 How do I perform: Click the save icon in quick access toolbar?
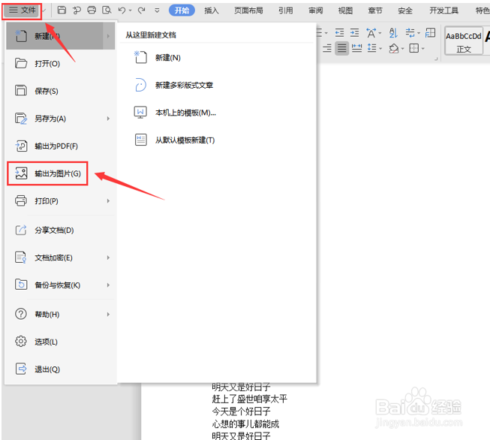[62, 11]
